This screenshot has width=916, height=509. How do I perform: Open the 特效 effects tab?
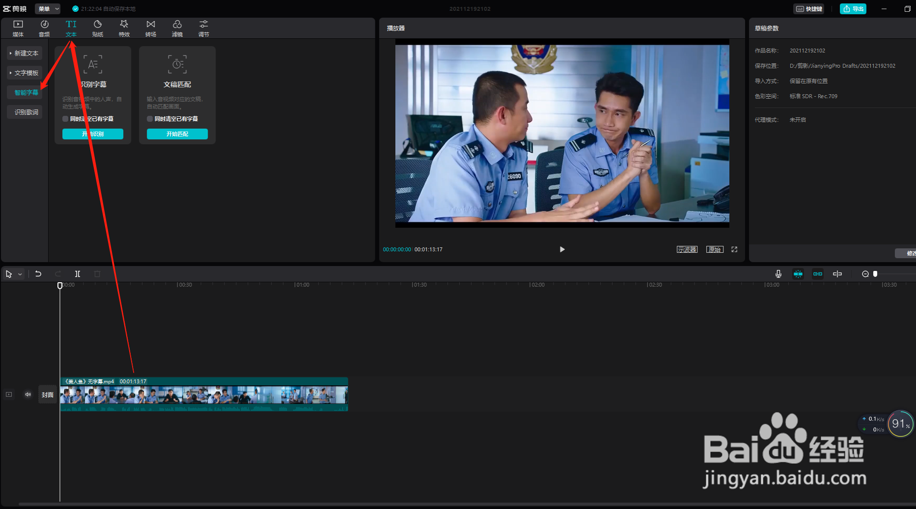coord(124,28)
